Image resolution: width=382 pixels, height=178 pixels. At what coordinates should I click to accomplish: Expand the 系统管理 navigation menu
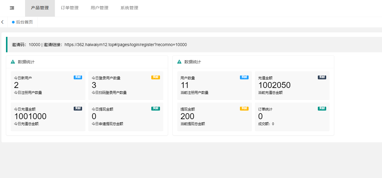click(x=130, y=8)
